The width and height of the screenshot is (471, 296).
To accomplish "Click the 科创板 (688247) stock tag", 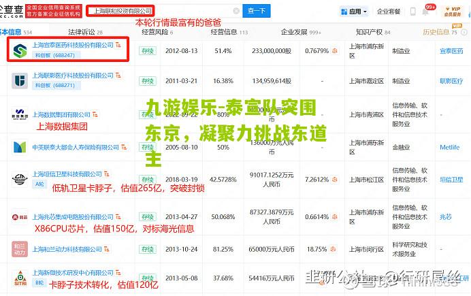I will [x=56, y=55].
